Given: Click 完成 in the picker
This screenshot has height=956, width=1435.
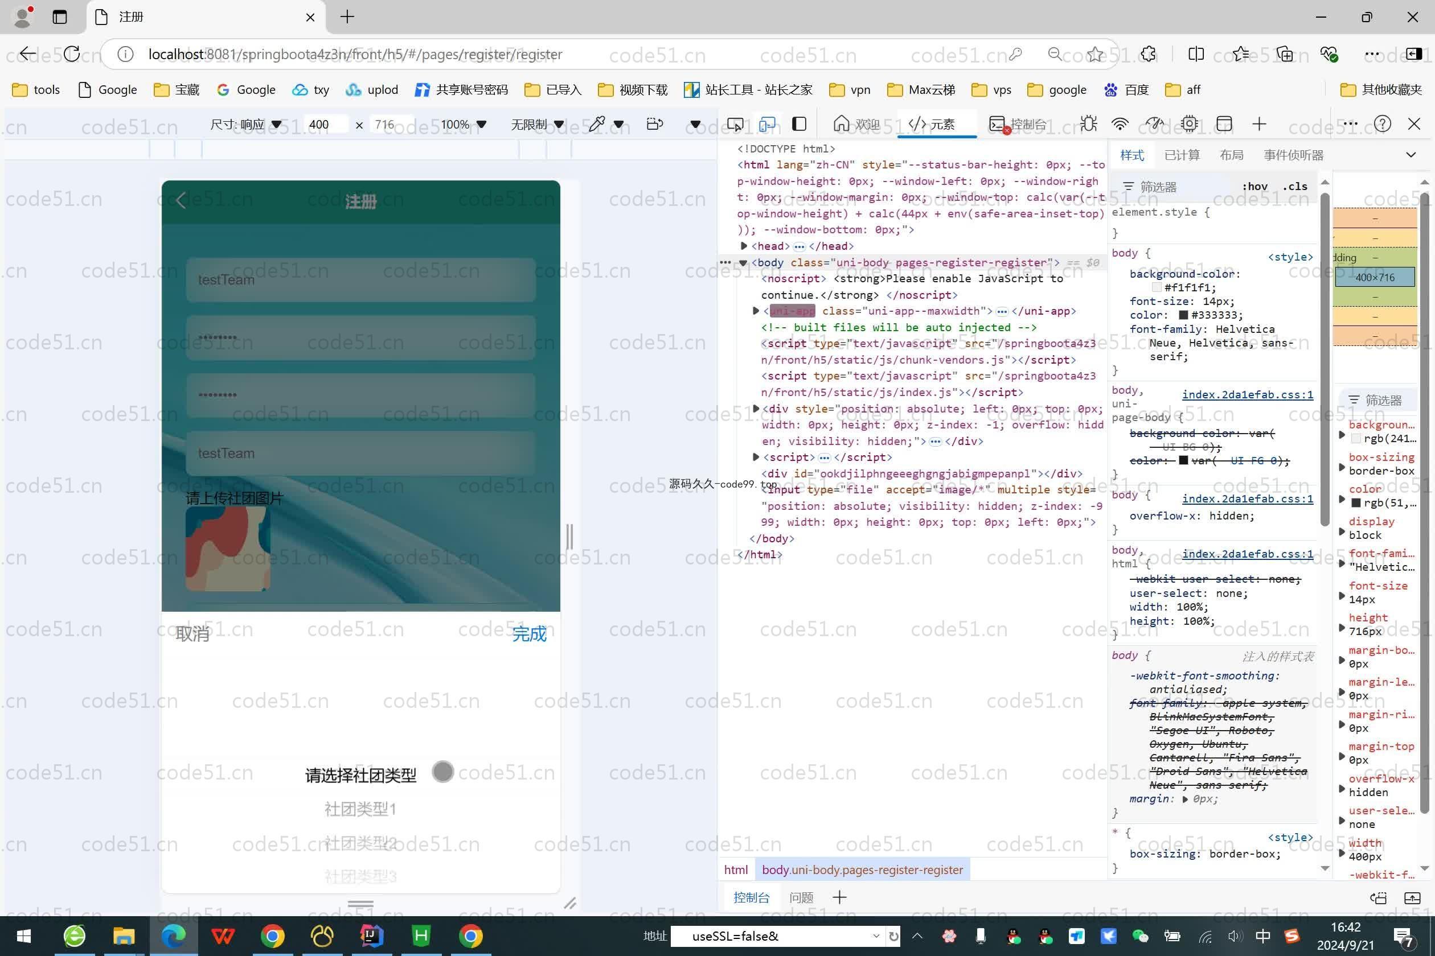Looking at the screenshot, I should pyautogui.click(x=529, y=634).
